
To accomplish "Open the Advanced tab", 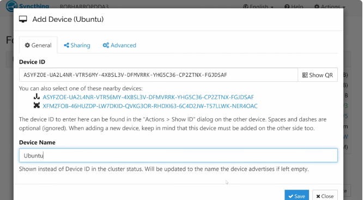I will click(x=119, y=45).
